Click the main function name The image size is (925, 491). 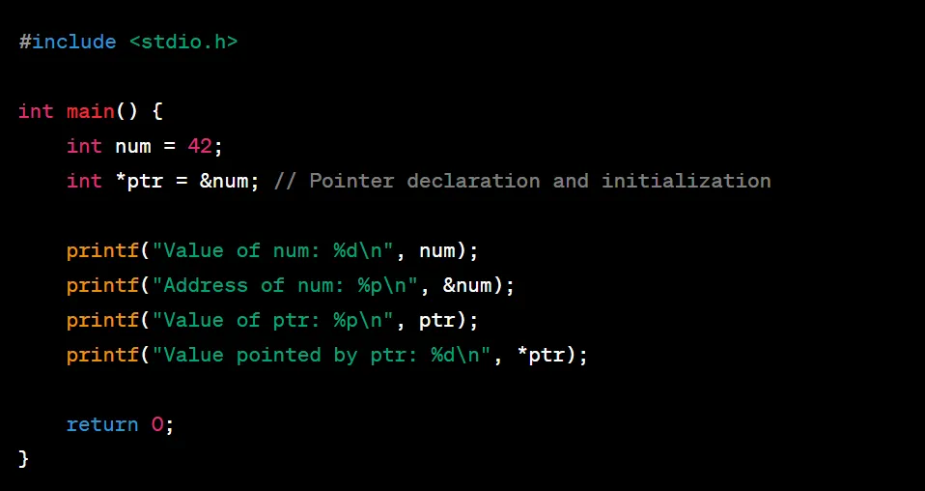91,111
